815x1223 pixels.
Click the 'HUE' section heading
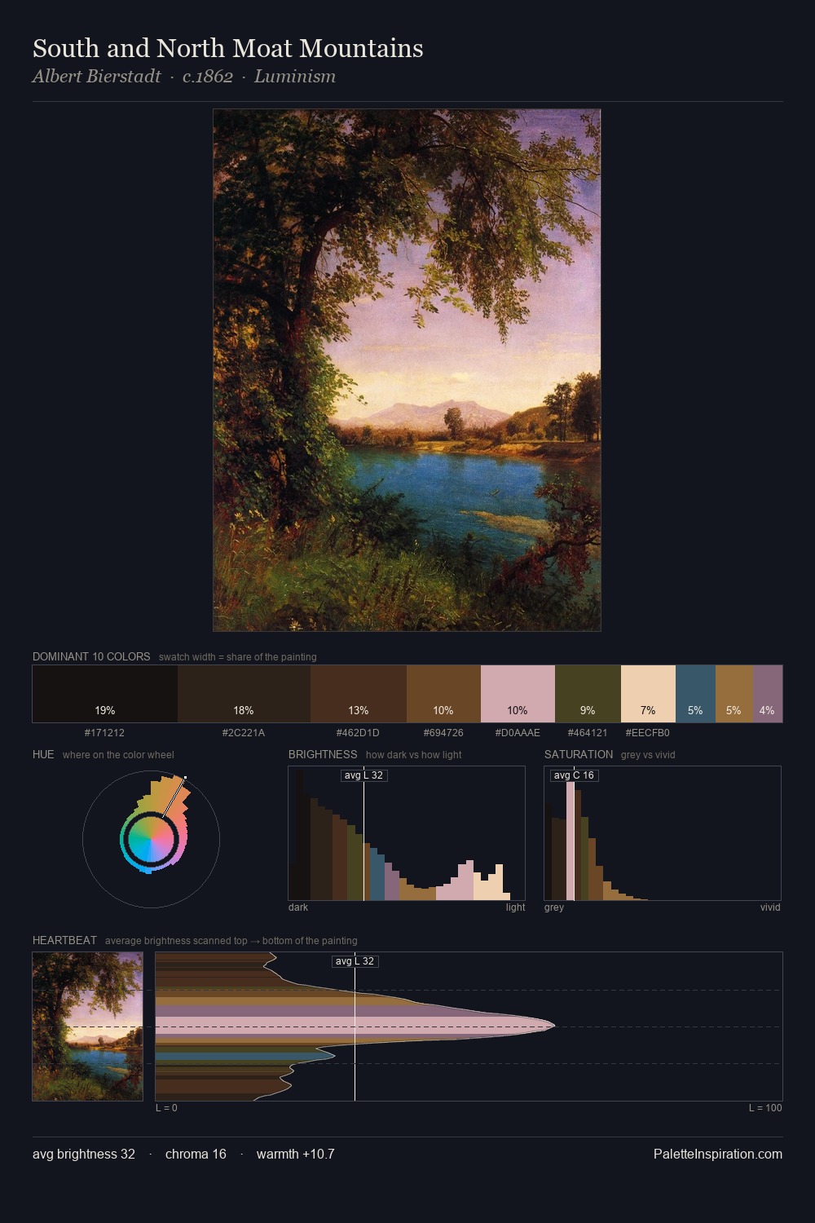[43, 754]
